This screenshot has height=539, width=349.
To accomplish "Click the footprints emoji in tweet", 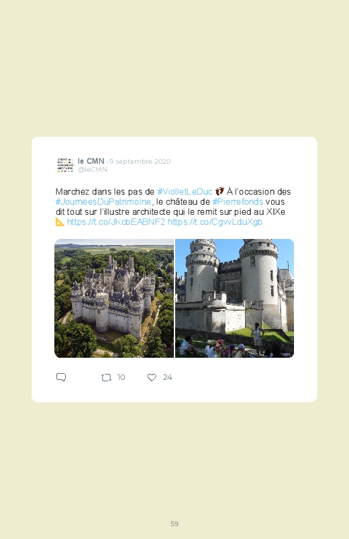I will tap(219, 191).
